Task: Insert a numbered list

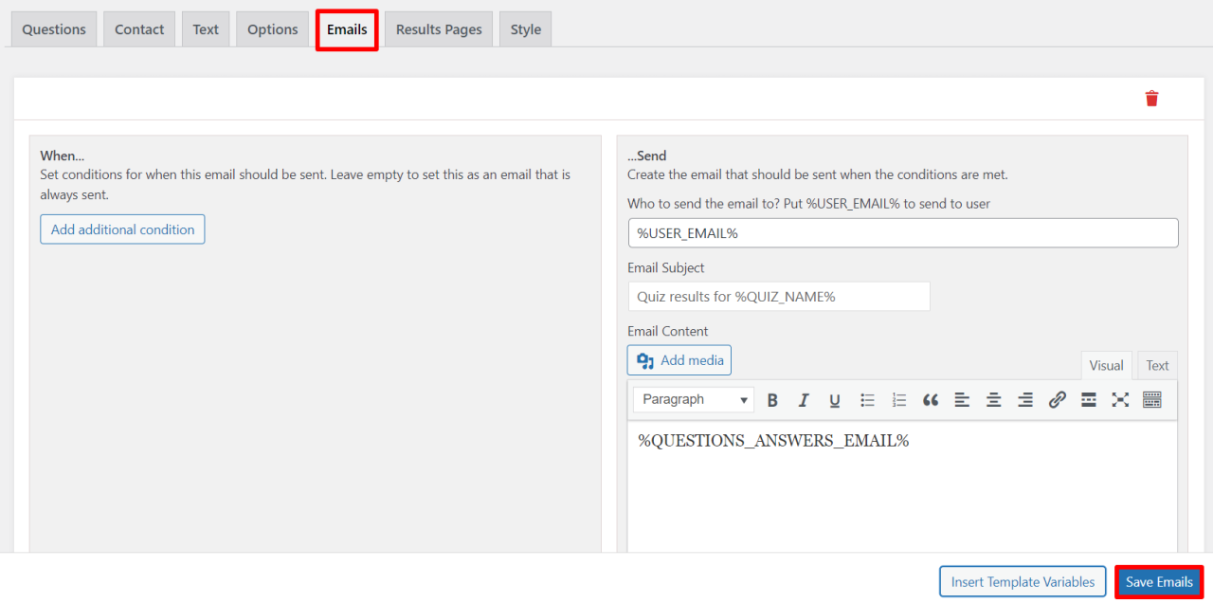Action: (899, 400)
